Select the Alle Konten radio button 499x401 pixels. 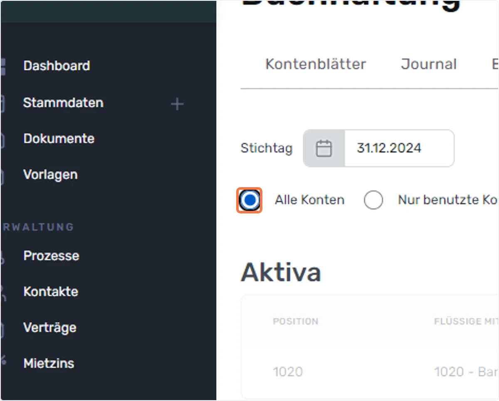point(249,200)
